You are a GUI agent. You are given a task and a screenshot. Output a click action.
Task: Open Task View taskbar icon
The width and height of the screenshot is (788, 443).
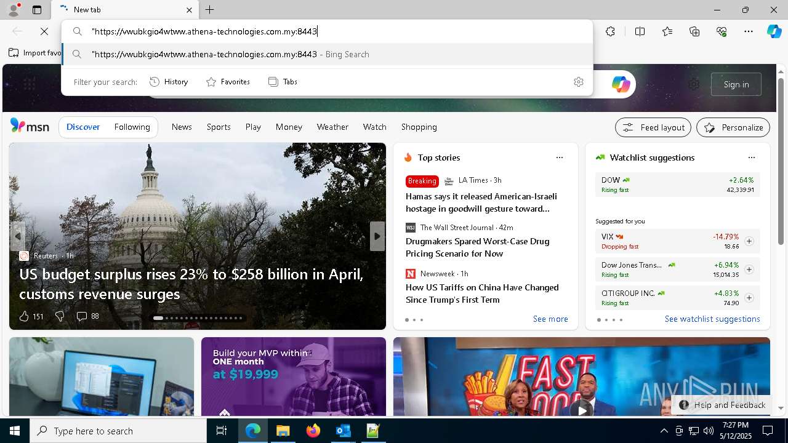click(222, 431)
